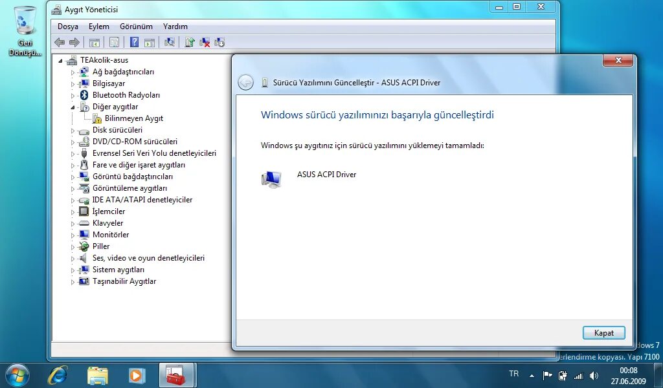This screenshot has height=388, width=663.
Task: Click the computer icon beside TEAkolik-asus
Action: click(x=72, y=60)
